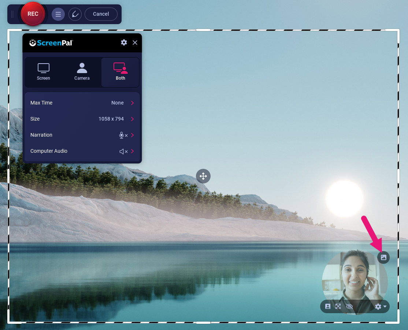Open ScreenPal settings gear in the panel header
The height and width of the screenshot is (330, 408).
click(x=124, y=42)
